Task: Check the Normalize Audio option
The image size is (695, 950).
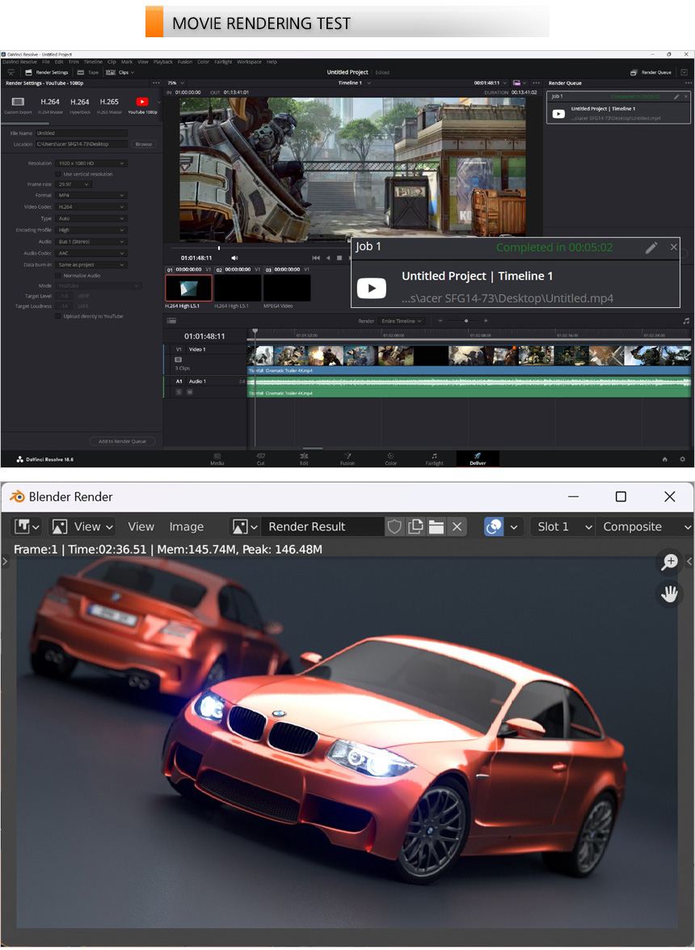Action: [x=57, y=275]
